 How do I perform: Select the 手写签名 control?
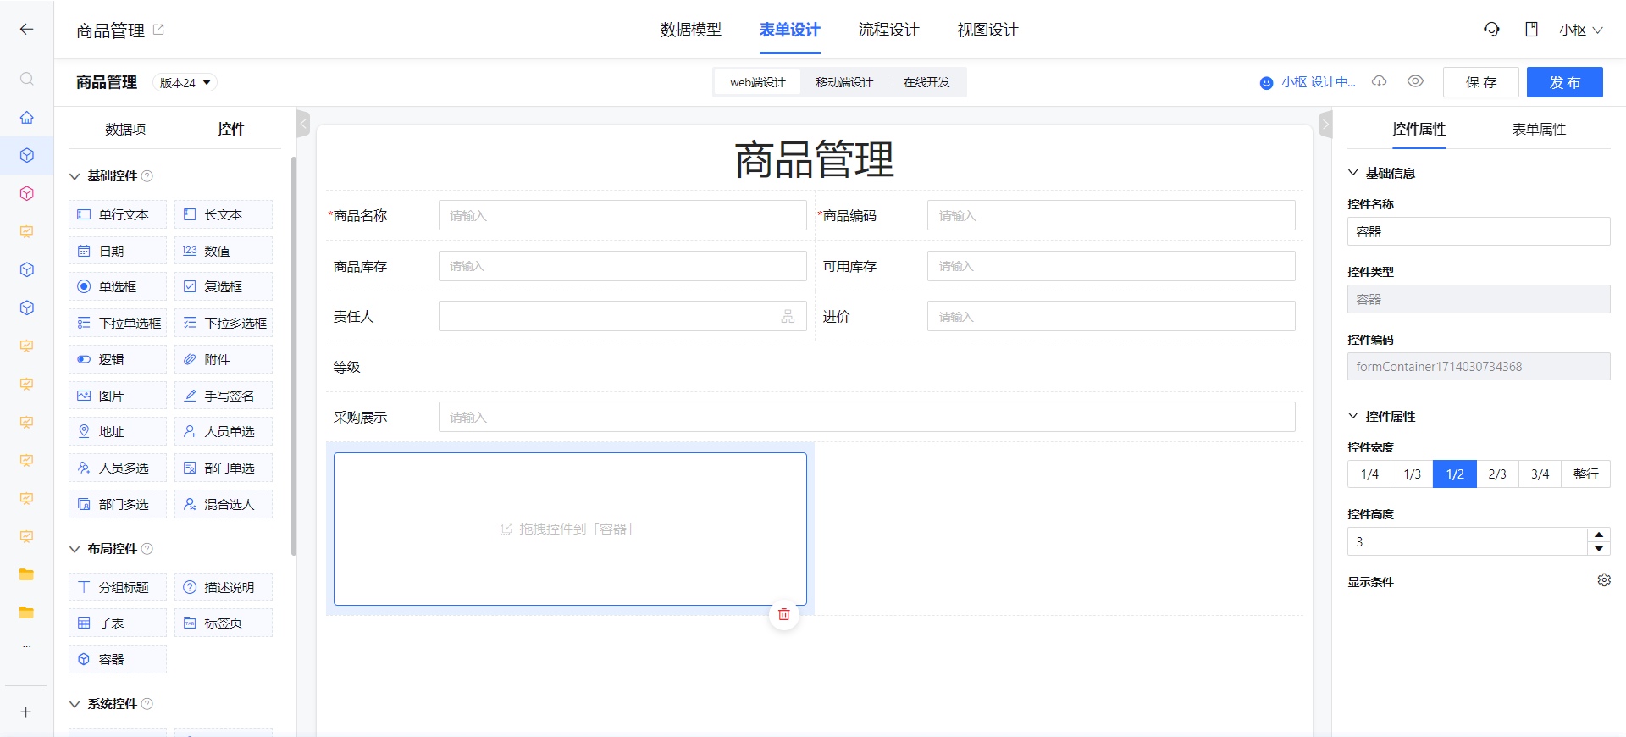[x=224, y=396]
